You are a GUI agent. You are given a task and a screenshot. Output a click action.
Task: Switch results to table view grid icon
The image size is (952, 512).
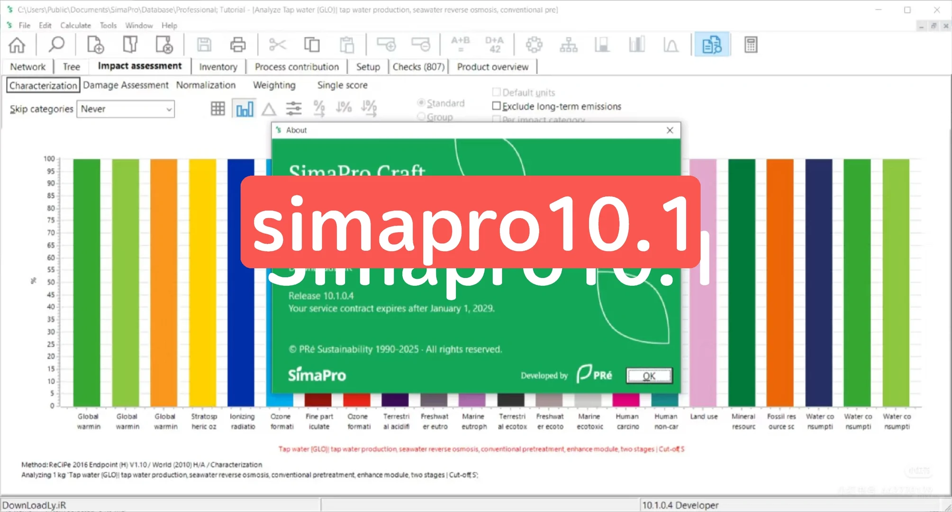pyautogui.click(x=217, y=108)
